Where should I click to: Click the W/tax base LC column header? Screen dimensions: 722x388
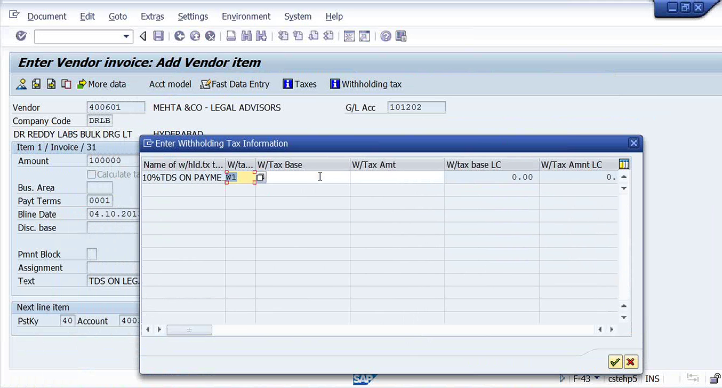492,164
